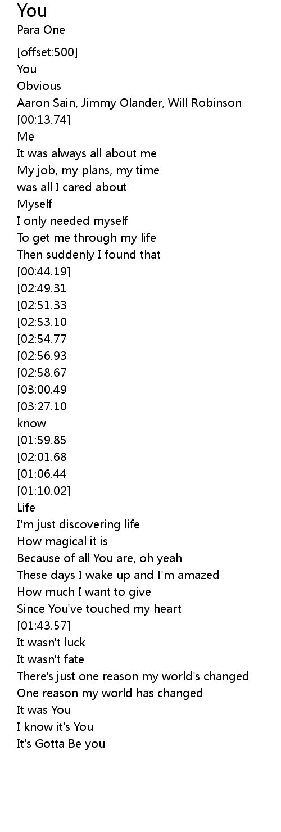Click 'I only needed myself' line
Image resolution: width=281 pixels, height=832 pixels.
coord(72,221)
